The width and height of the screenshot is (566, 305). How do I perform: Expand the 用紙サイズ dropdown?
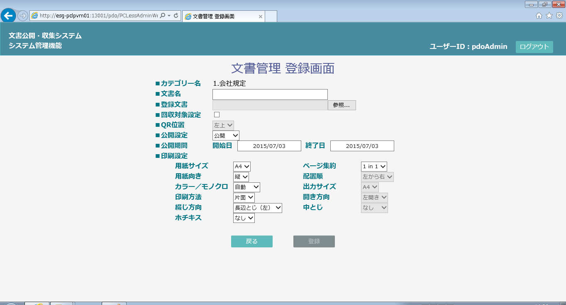pyautogui.click(x=242, y=167)
